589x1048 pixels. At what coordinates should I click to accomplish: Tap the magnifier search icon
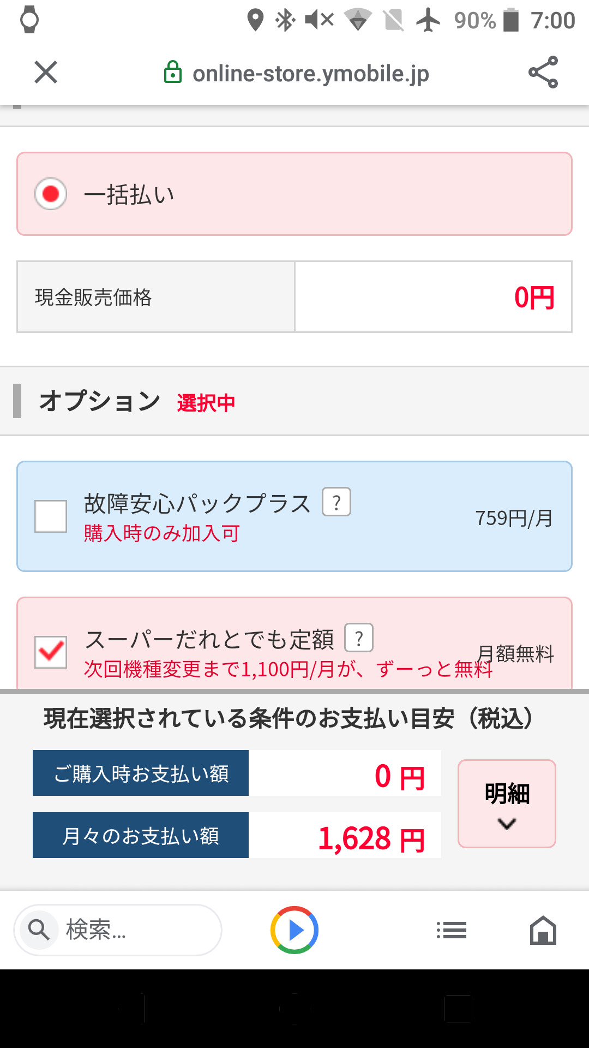coord(39,930)
